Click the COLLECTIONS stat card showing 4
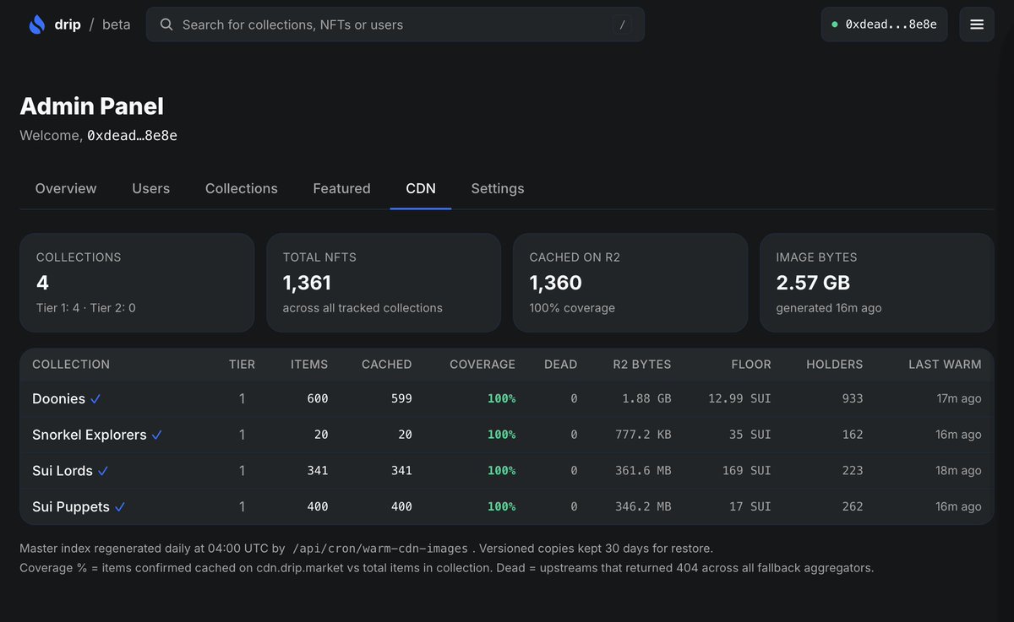The height and width of the screenshot is (622, 1014). (x=137, y=283)
